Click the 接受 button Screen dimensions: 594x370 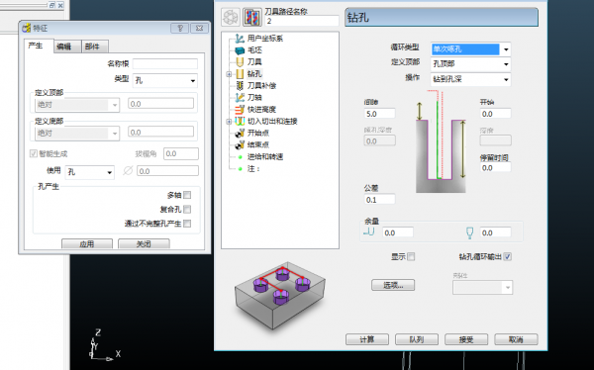click(x=466, y=339)
